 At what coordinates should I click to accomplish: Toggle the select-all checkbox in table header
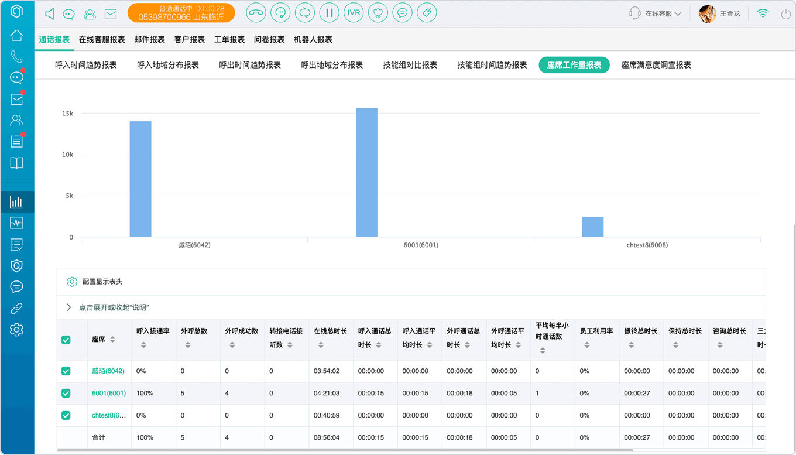66,340
